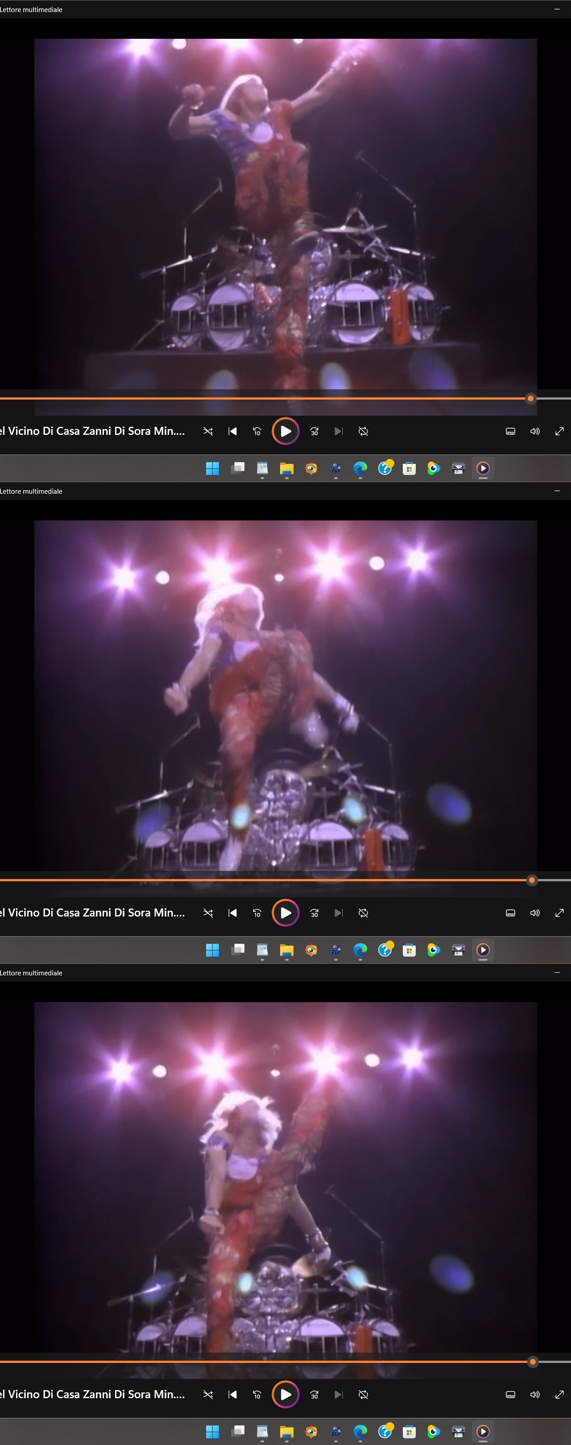
Task: Click Windows Start button on bottom taskbar
Action: [213, 1432]
